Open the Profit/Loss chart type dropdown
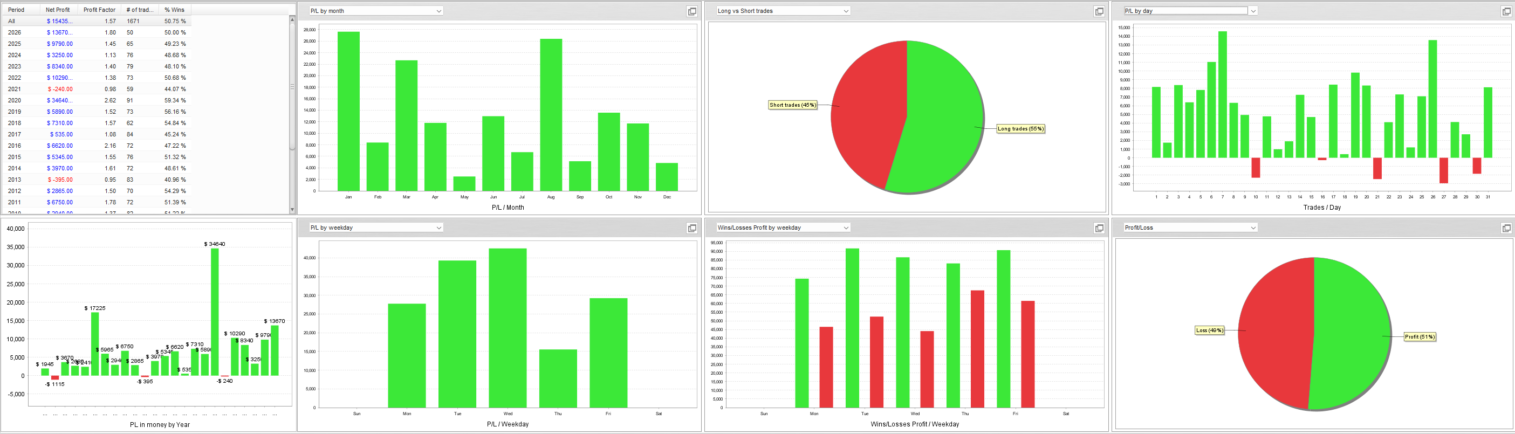Viewport: 1515px width, 434px height. point(1190,228)
